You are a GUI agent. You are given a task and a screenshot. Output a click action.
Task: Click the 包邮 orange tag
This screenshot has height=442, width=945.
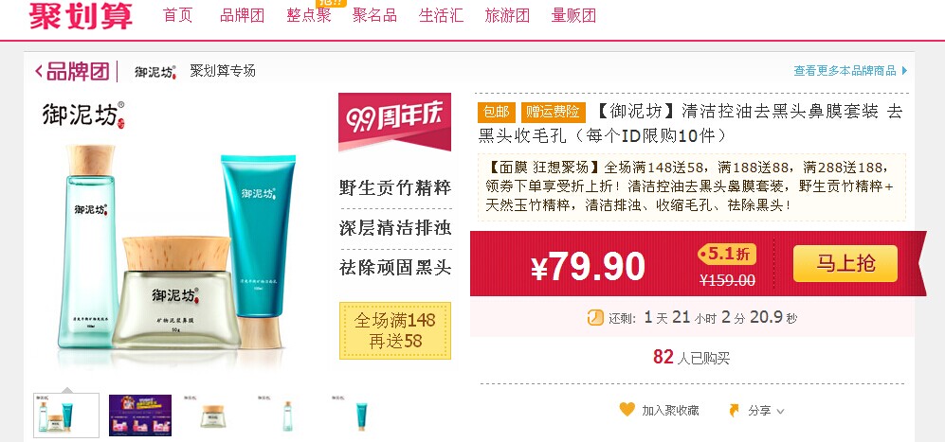(x=497, y=112)
